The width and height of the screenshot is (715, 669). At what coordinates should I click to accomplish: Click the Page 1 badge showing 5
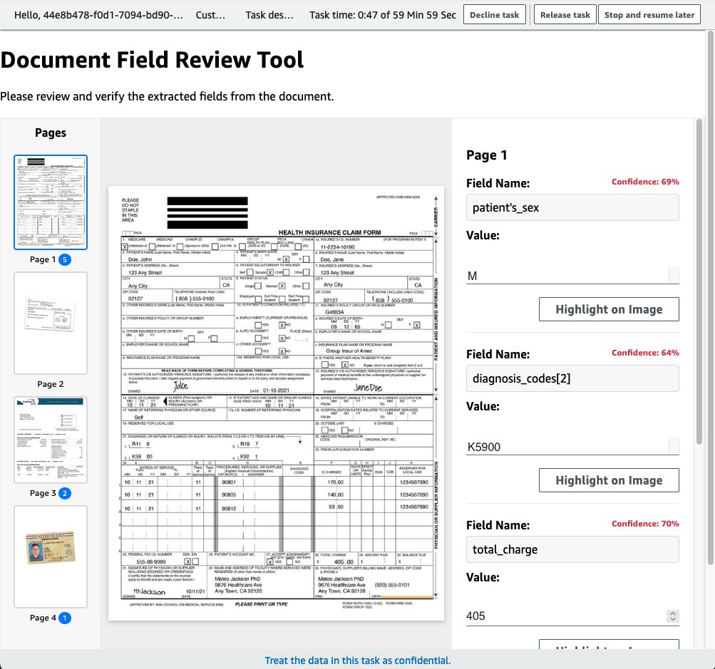(65, 260)
